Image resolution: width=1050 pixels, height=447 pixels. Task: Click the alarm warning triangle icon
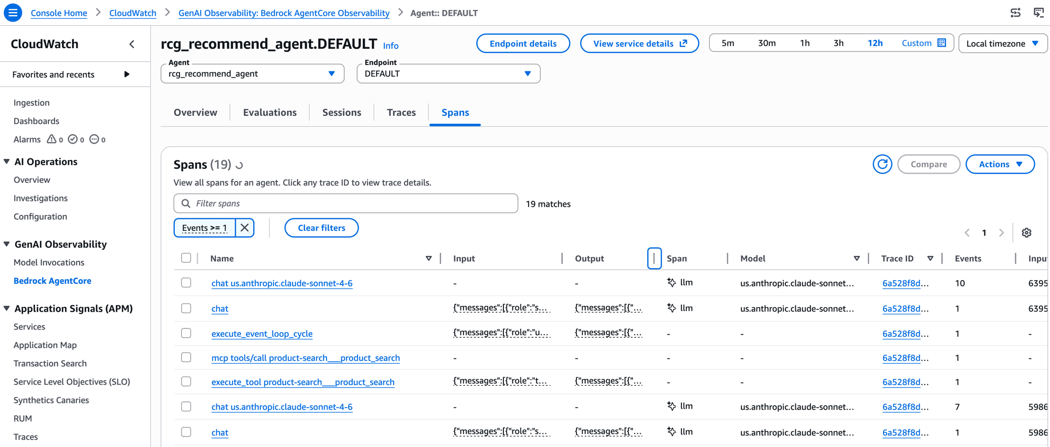tap(51, 139)
